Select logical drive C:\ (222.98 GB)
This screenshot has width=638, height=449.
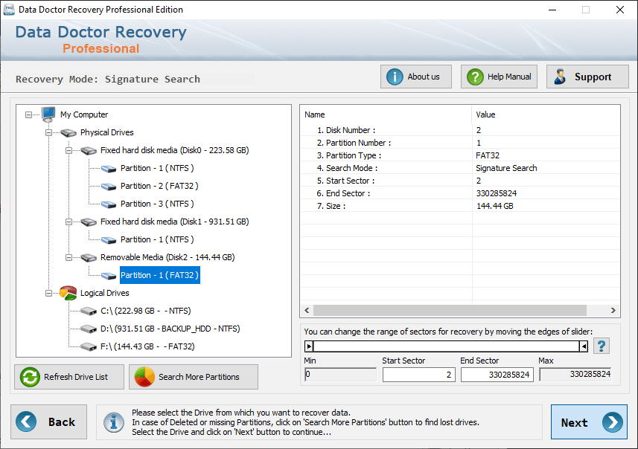click(146, 311)
